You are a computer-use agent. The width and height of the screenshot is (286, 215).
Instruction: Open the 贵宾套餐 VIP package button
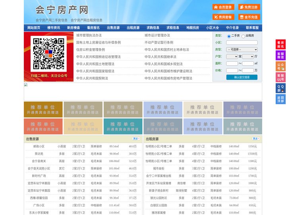(223, 17)
